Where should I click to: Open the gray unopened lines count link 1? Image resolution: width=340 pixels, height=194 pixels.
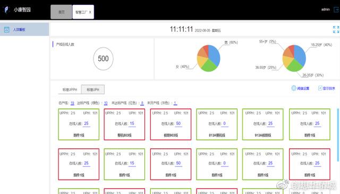tap(175, 103)
